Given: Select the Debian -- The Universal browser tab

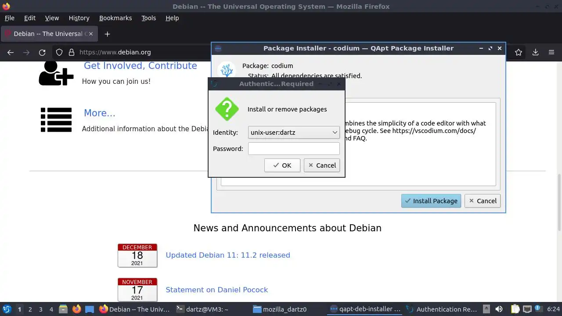Looking at the screenshot, I should pos(49,34).
